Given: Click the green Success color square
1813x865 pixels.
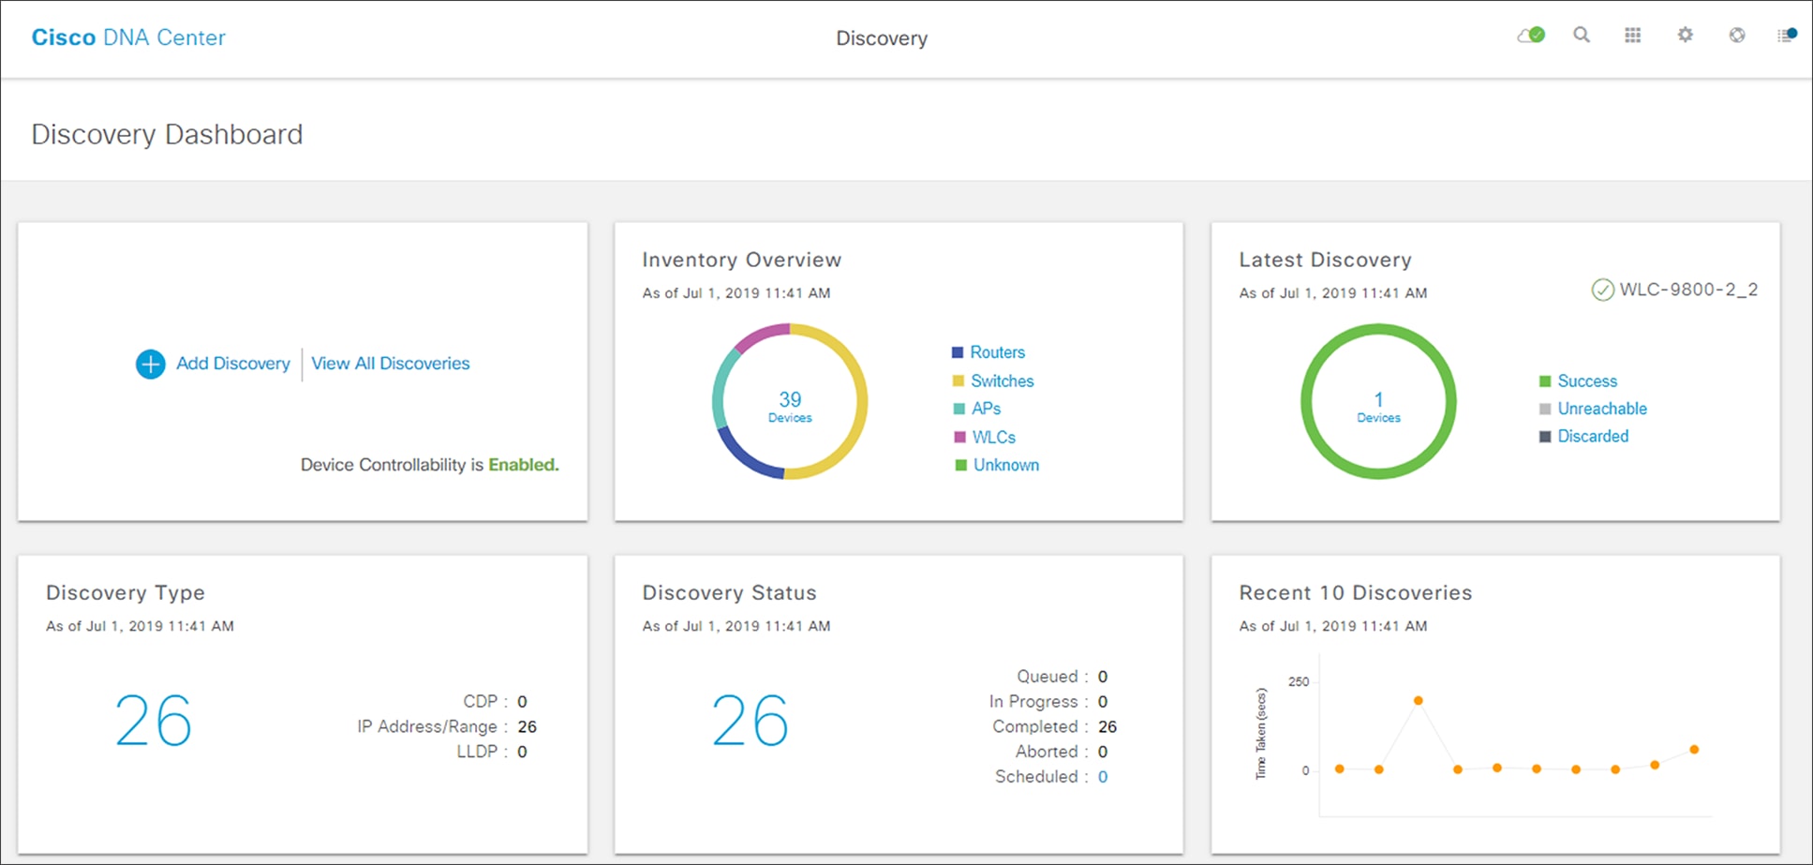Looking at the screenshot, I should click(x=1545, y=381).
